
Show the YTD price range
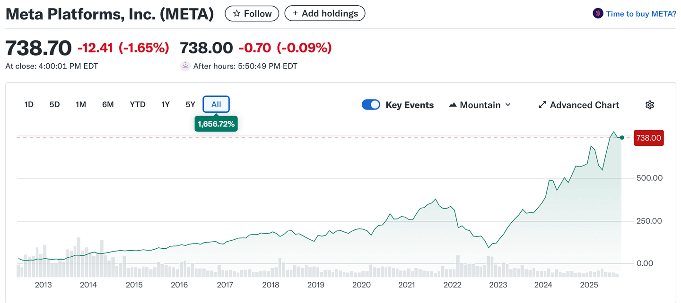coord(138,105)
